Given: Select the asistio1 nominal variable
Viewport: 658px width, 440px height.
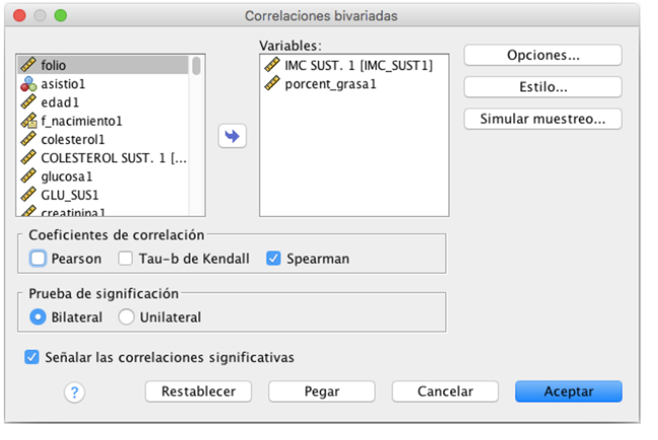Looking at the screenshot, I should point(63,84).
